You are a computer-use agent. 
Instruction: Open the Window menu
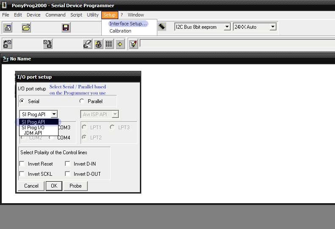(136, 15)
